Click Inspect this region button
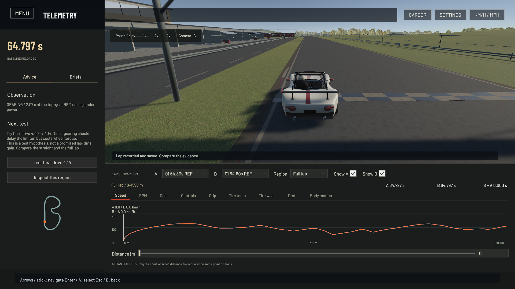 point(52,177)
